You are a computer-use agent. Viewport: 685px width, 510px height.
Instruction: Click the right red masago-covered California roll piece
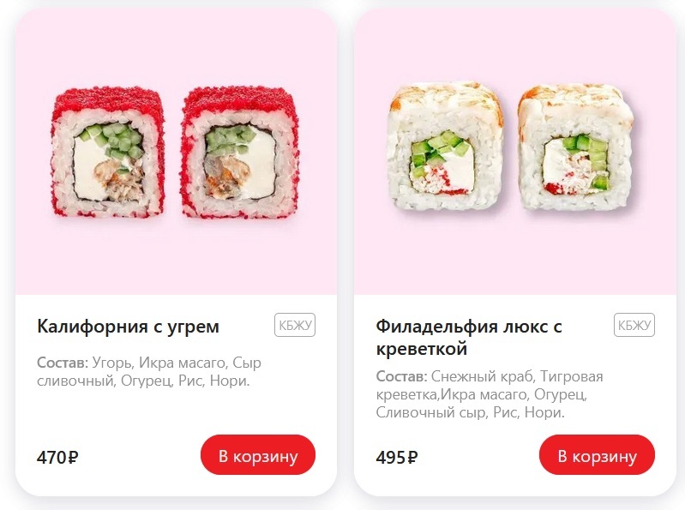point(240,152)
